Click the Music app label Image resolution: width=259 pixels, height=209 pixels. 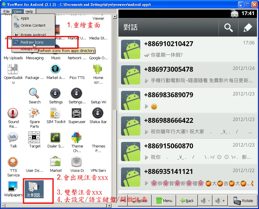point(56,58)
